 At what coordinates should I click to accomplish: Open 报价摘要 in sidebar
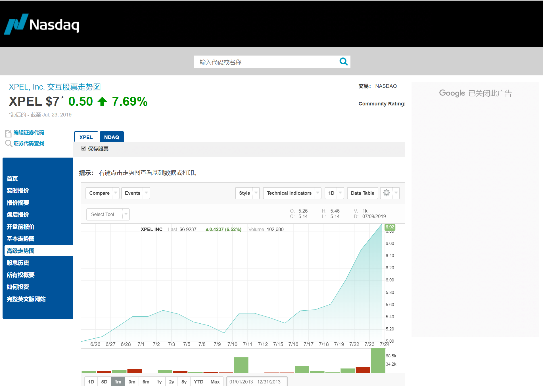pos(18,203)
